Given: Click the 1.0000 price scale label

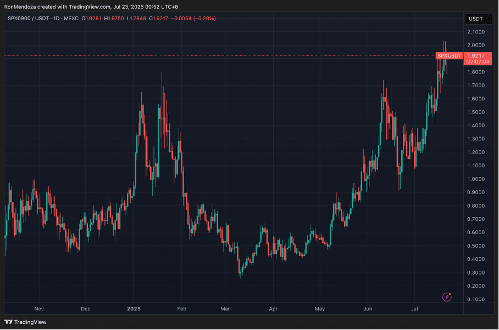Looking at the screenshot, I should (476, 179).
